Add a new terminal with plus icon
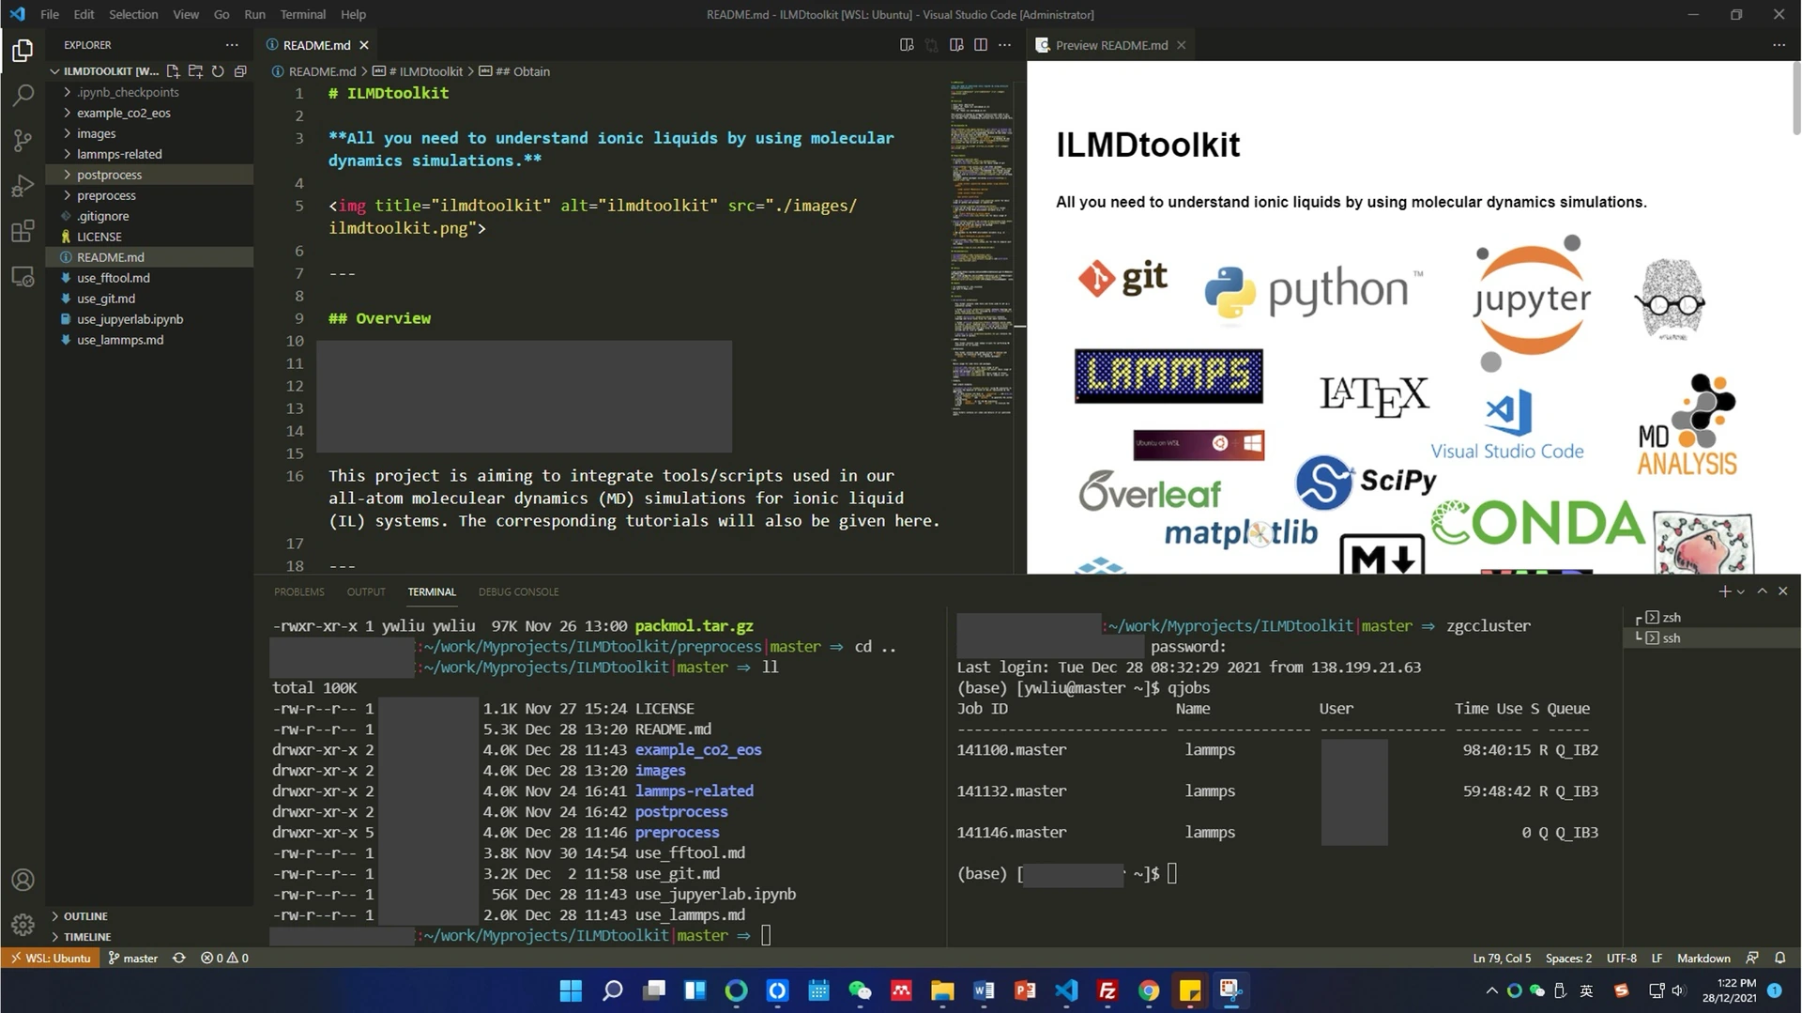The height and width of the screenshot is (1013, 1802). point(1723,591)
